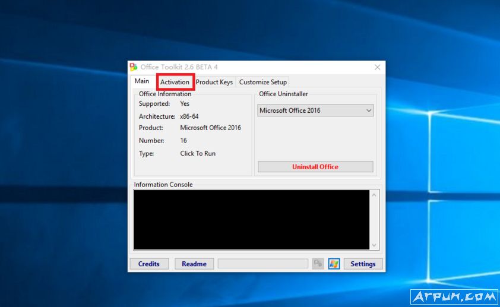Click the 'Supported:' label
This screenshot has height=307, width=500.
pyautogui.click(x=154, y=103)
